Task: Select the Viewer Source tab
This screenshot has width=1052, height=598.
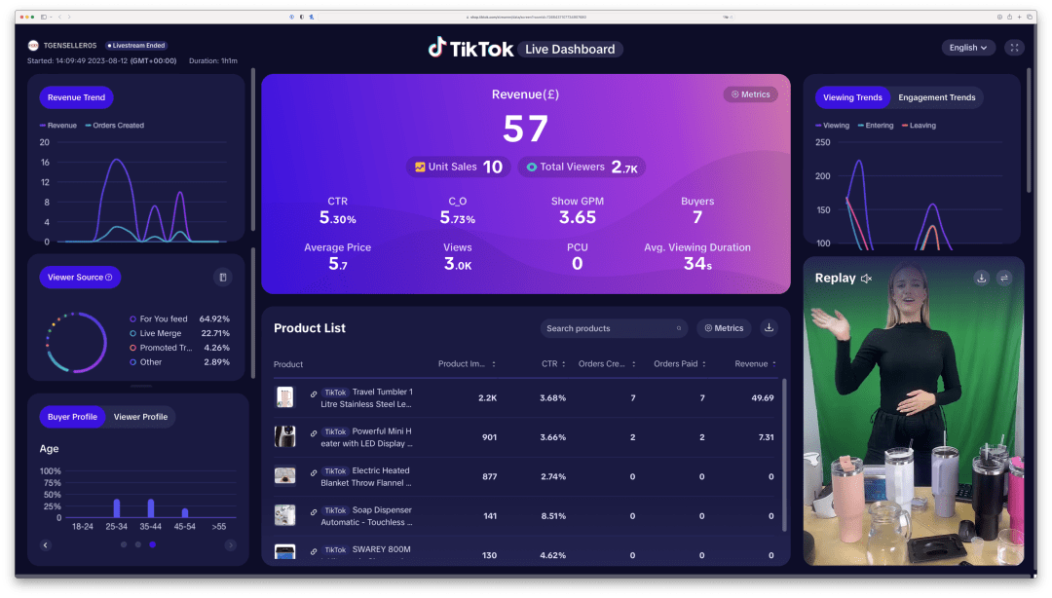Action: pyautogui.click(x=80, y=278)
